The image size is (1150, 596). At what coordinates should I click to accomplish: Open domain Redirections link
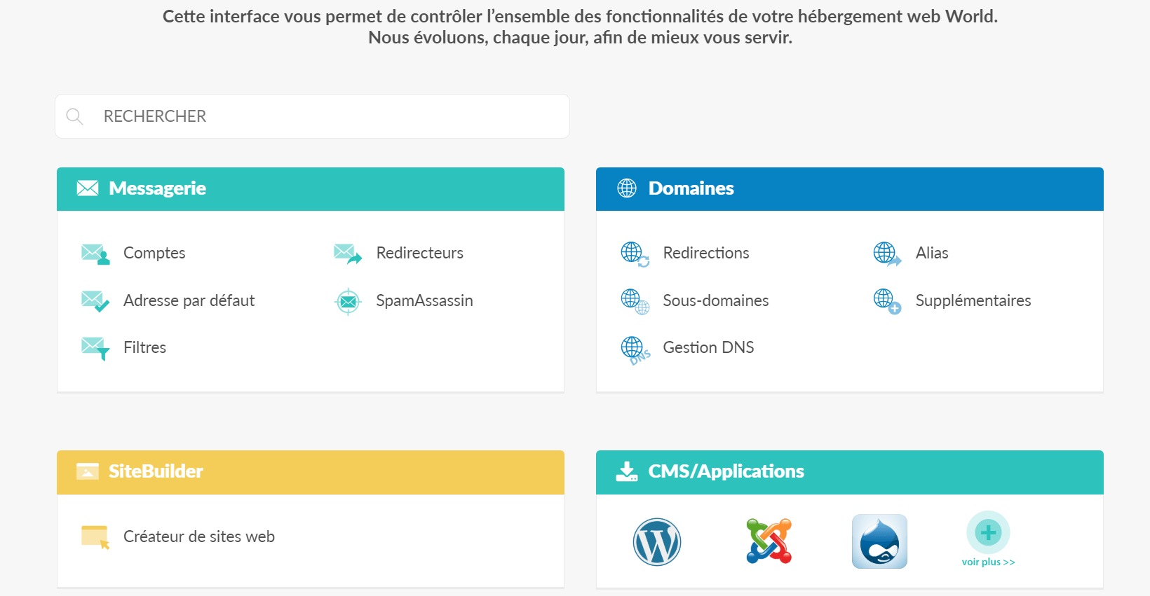pos(705,254)
